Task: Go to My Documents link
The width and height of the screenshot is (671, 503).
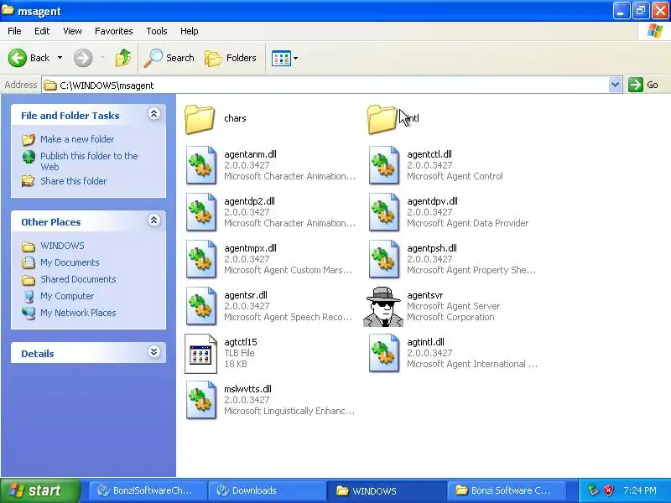Action: tap(70, 262)
